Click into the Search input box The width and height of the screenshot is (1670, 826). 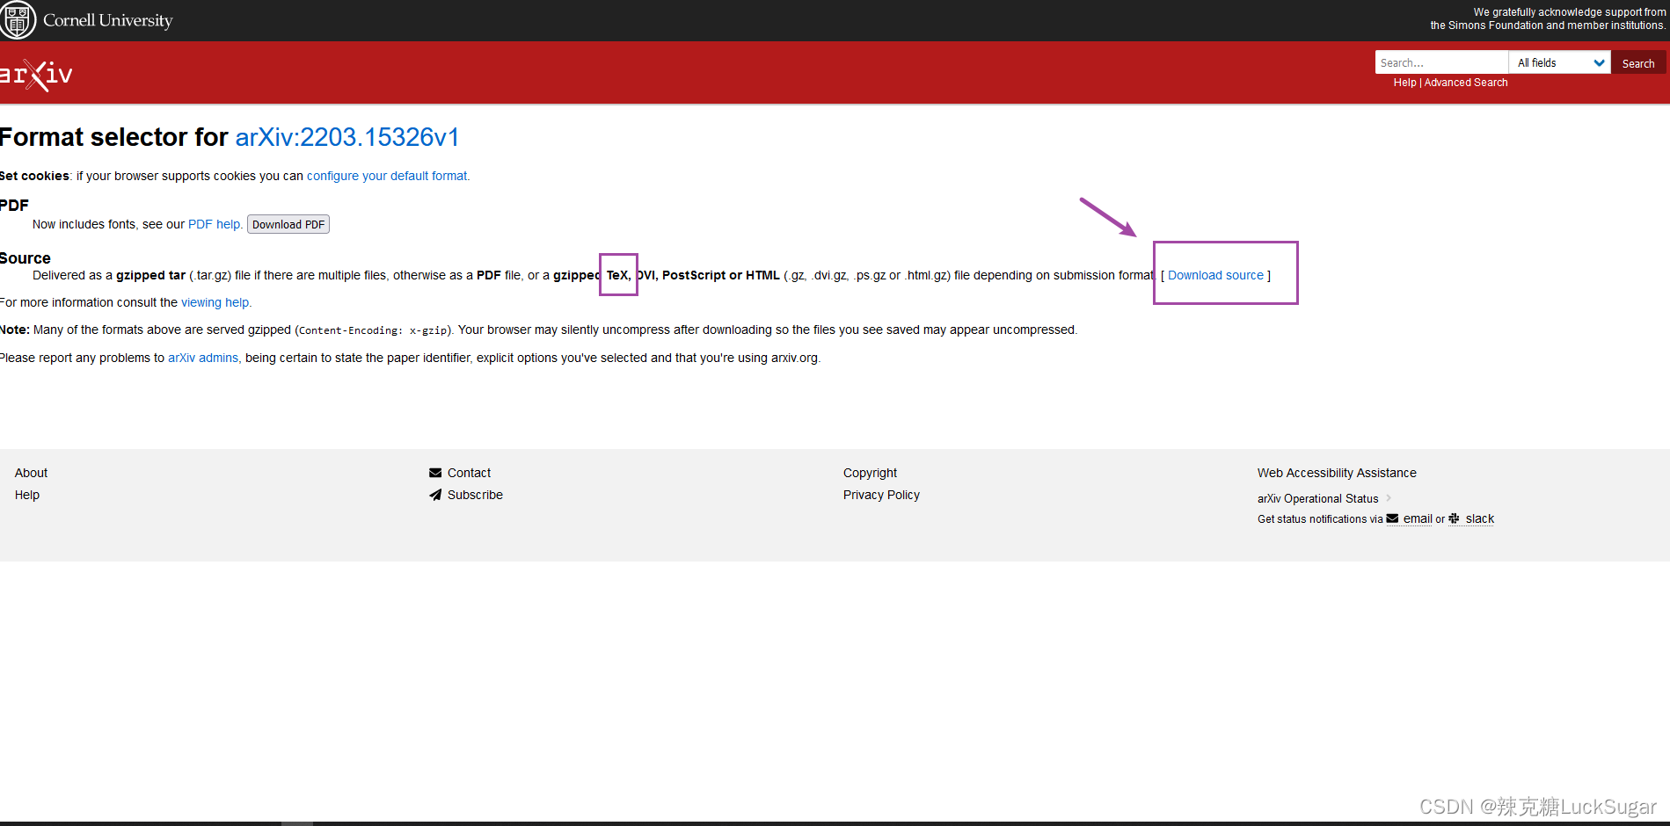click(x=1441, y=62)
